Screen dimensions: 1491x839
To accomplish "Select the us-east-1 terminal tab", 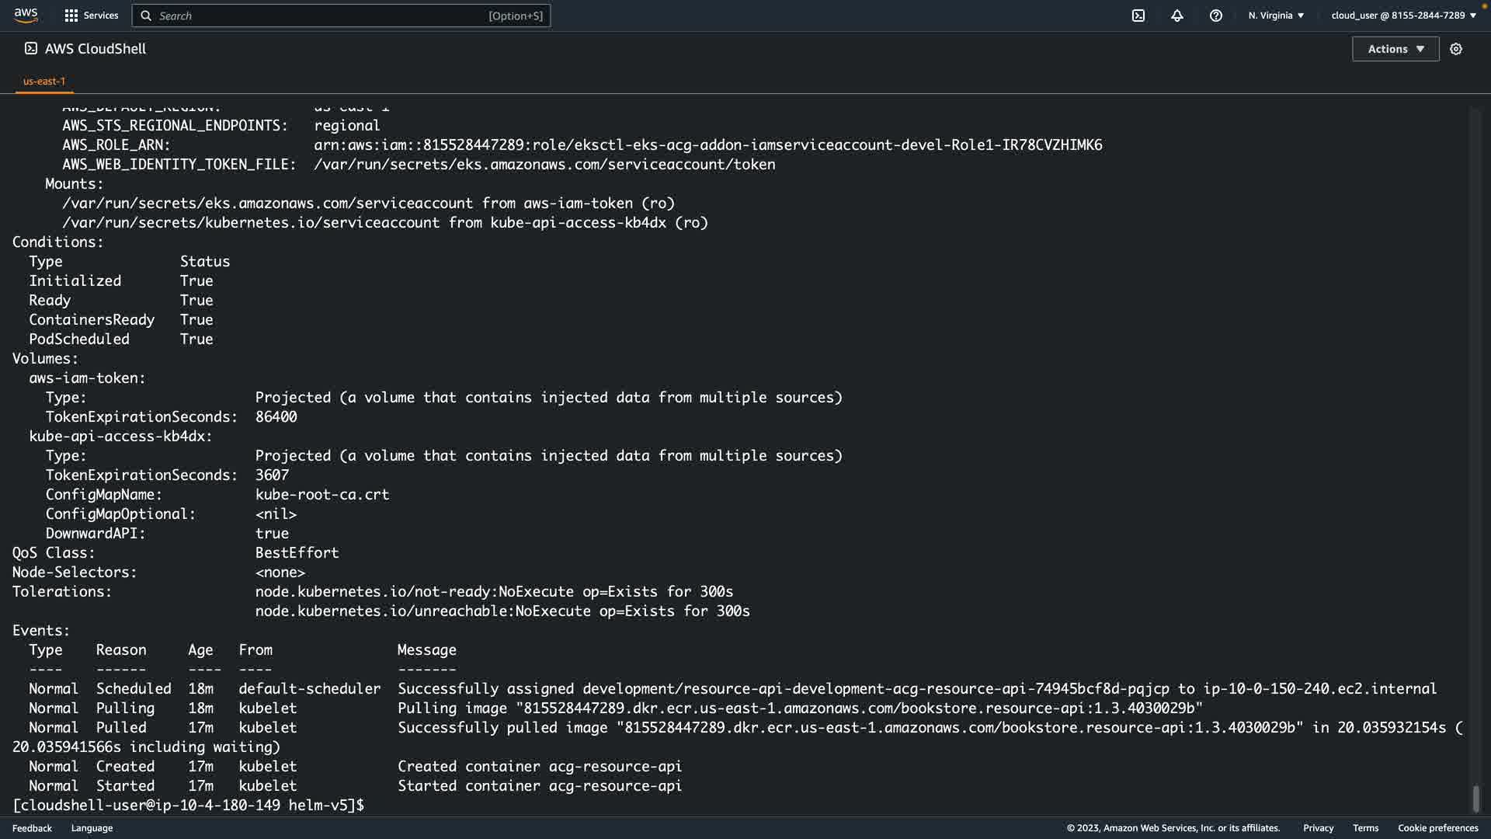I will click(44, 81).
